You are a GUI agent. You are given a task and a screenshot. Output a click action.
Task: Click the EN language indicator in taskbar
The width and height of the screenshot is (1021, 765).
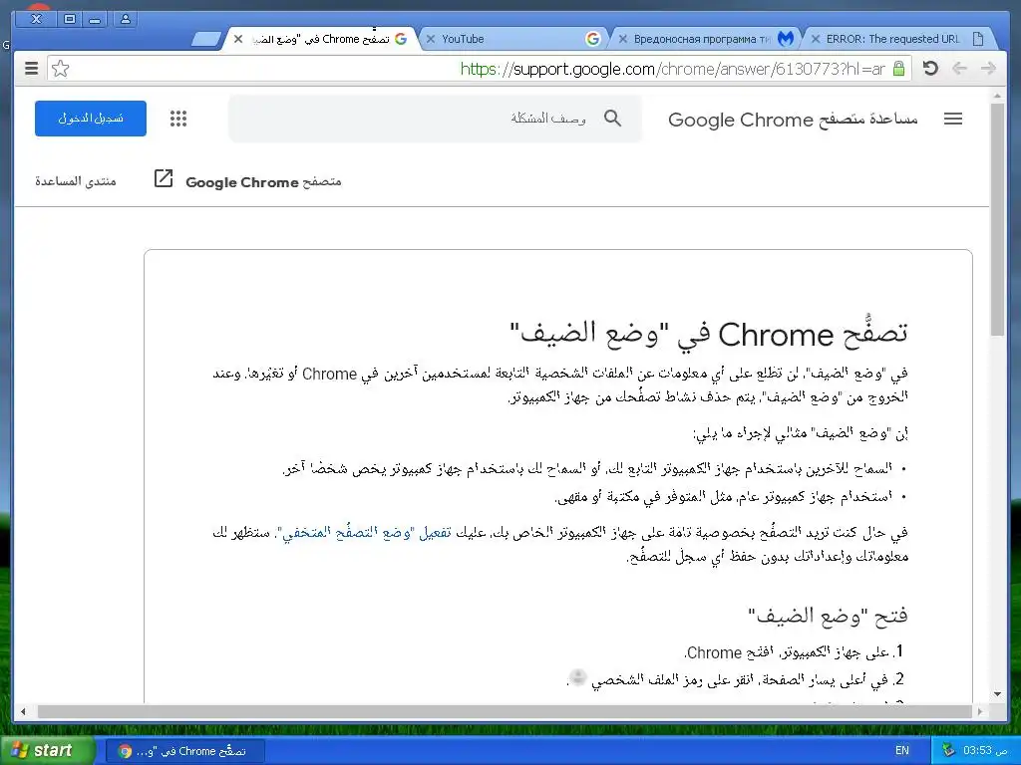pyautogui.click(x=901, y=750)
